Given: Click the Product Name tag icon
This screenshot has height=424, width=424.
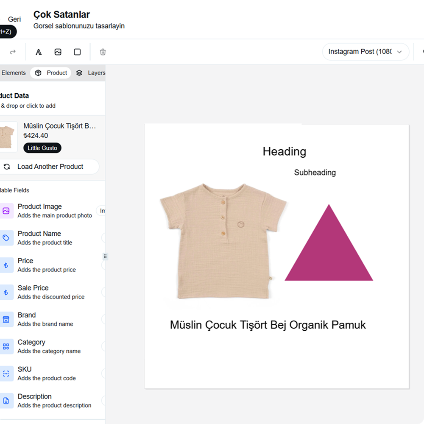Looking at the screenshot, I should (x=6, y=238).
